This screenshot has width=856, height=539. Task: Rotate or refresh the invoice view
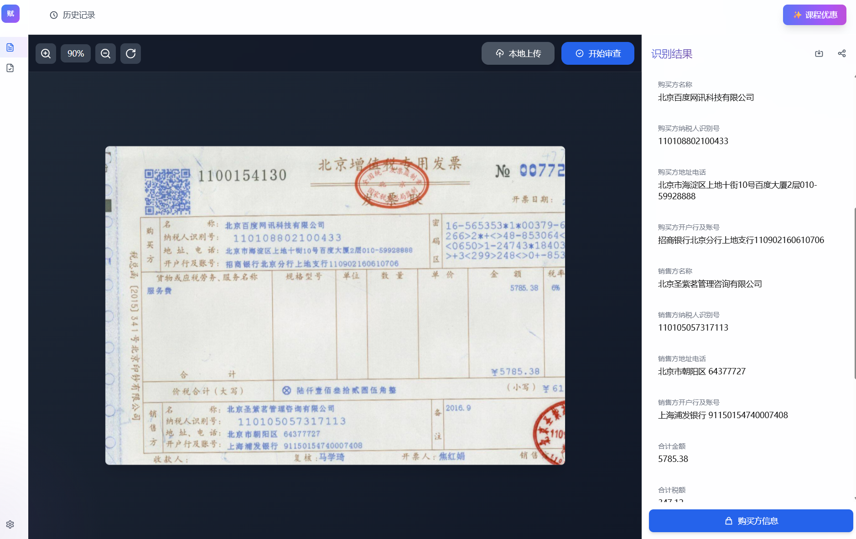click(x=130, y=53)
